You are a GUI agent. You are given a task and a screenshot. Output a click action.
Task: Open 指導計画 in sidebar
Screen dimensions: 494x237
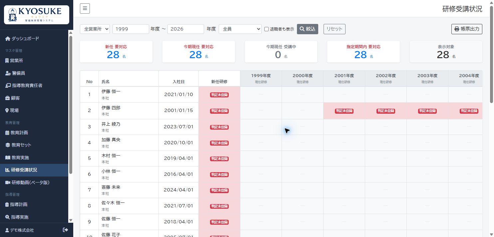coord(16,204)
